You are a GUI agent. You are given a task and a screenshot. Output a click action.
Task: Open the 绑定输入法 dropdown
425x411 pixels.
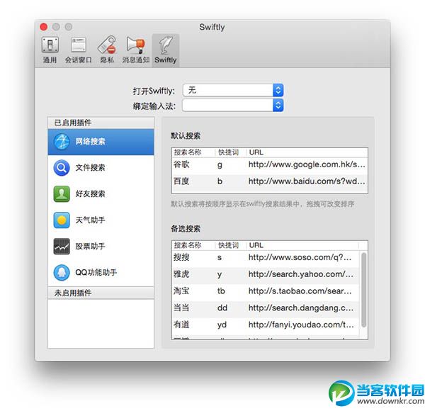233,105
